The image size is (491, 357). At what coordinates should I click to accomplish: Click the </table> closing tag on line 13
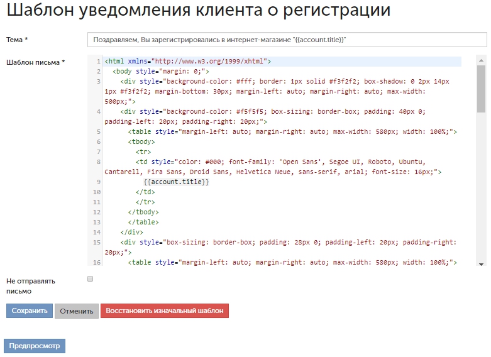(x=143, y=222)
